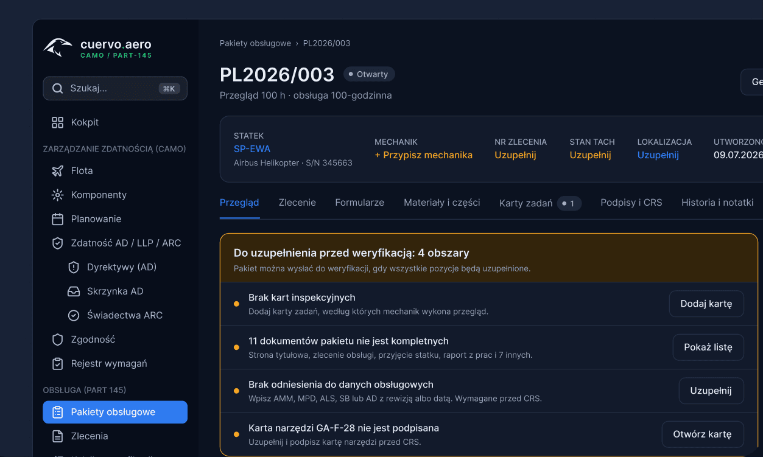Click Brak odniesienia do danych obsługowych

[341, 385]
